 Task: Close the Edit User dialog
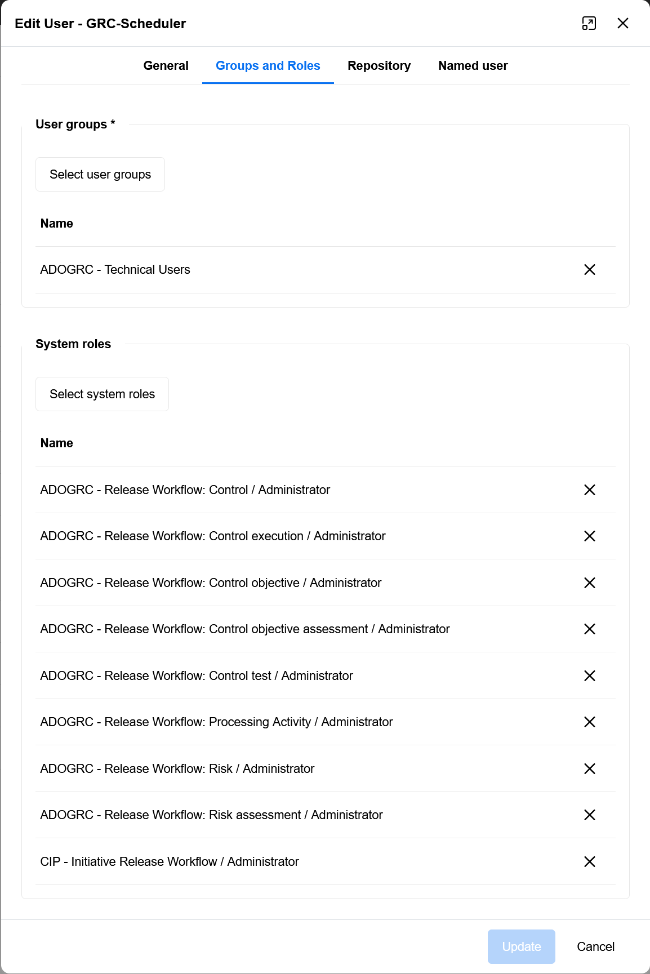[623, 23]
